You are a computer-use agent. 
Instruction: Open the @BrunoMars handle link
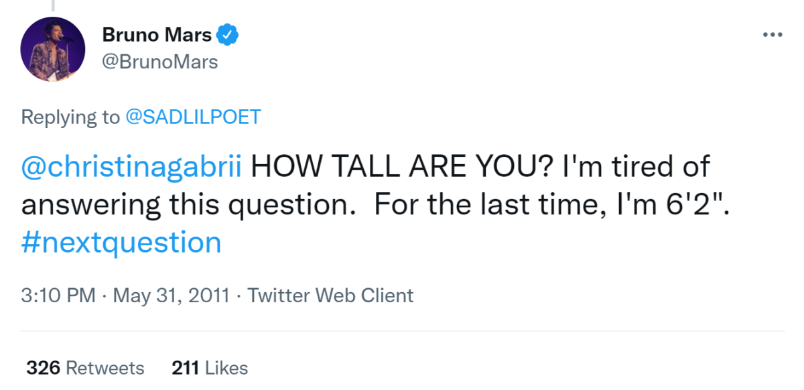(x=159, y=62)
